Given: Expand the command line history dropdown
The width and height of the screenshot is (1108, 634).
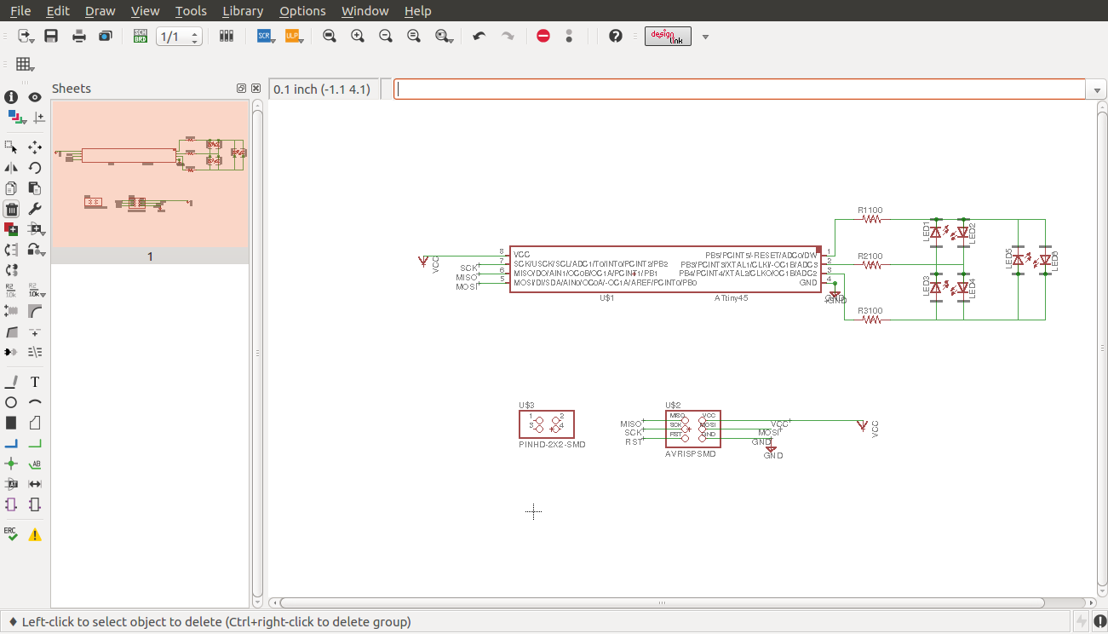Looking at the screenshot, I should tap(1096, 89).
